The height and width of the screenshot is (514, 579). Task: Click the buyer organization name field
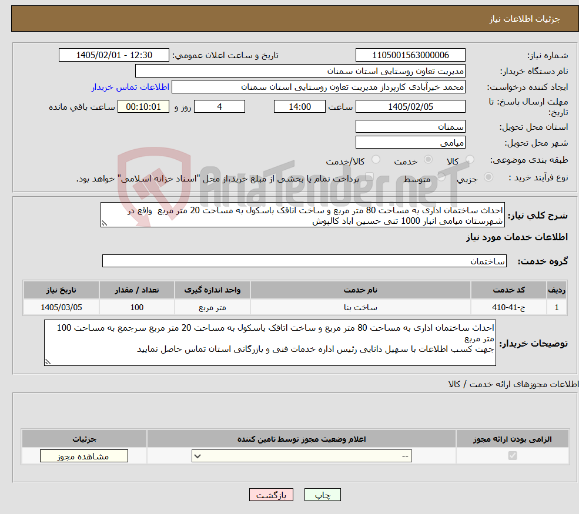(300, 71)
